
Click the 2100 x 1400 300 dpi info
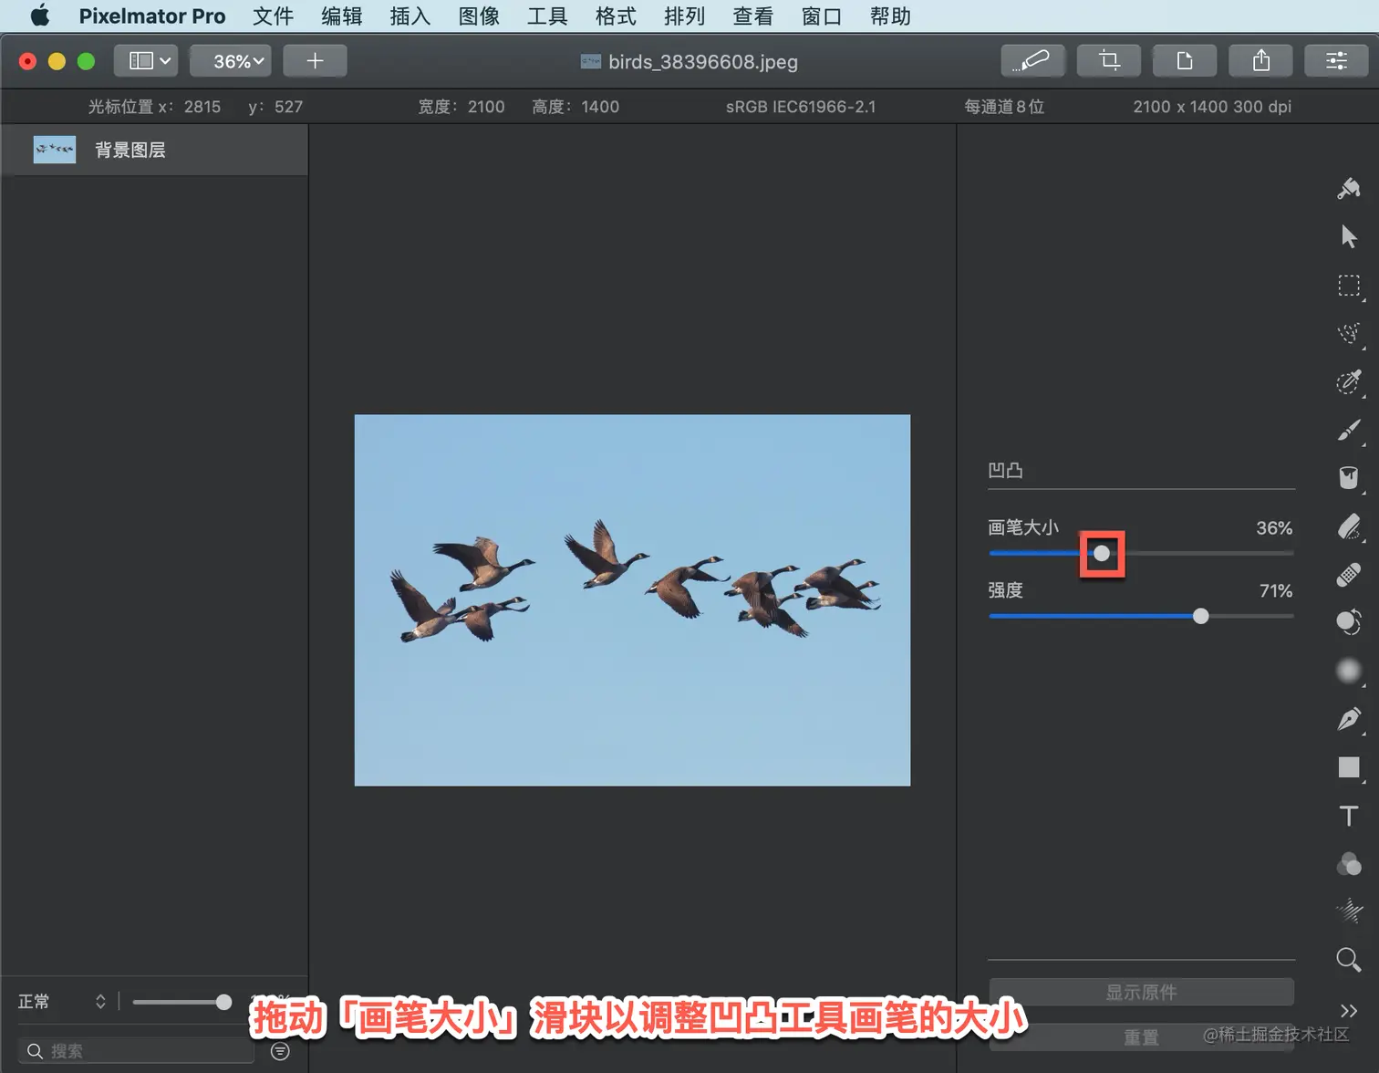1212,107
